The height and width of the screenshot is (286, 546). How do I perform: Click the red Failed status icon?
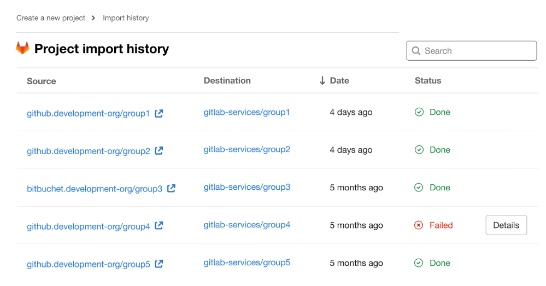419,225
